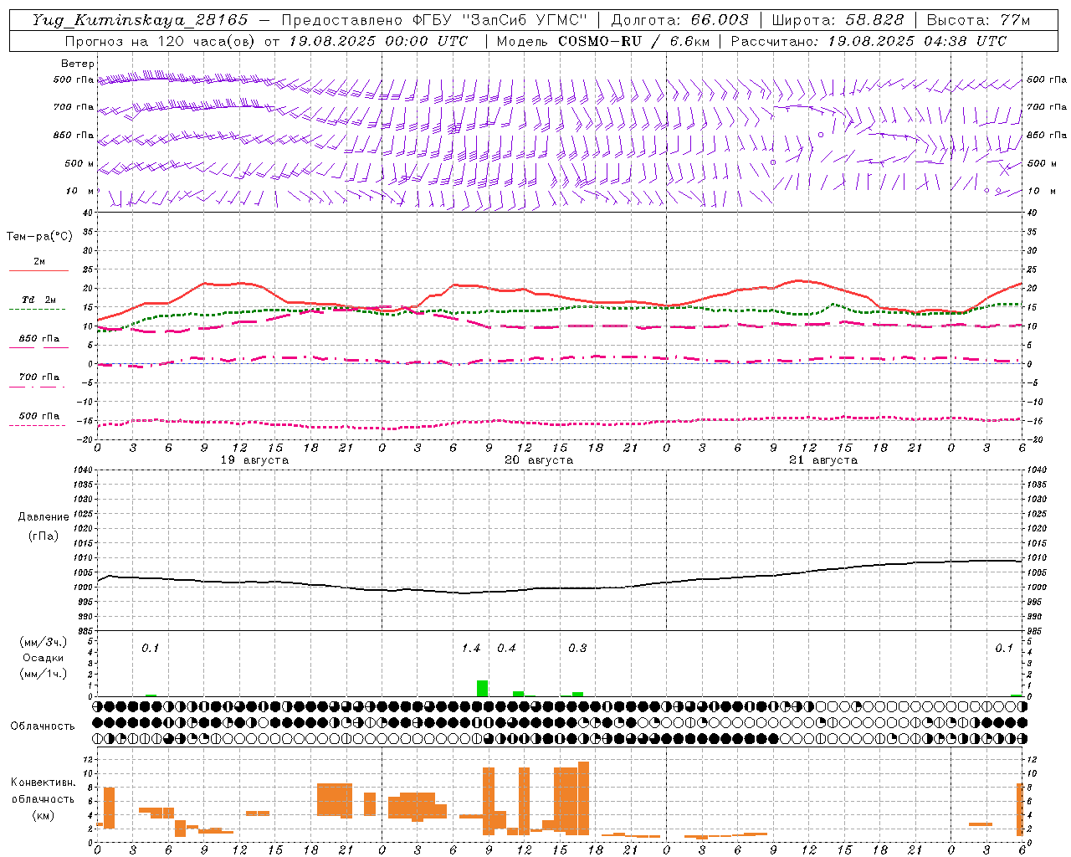Click the station title Yug_Kuminskaya_28165
The image size is (1071, 857).
point(140,20)
